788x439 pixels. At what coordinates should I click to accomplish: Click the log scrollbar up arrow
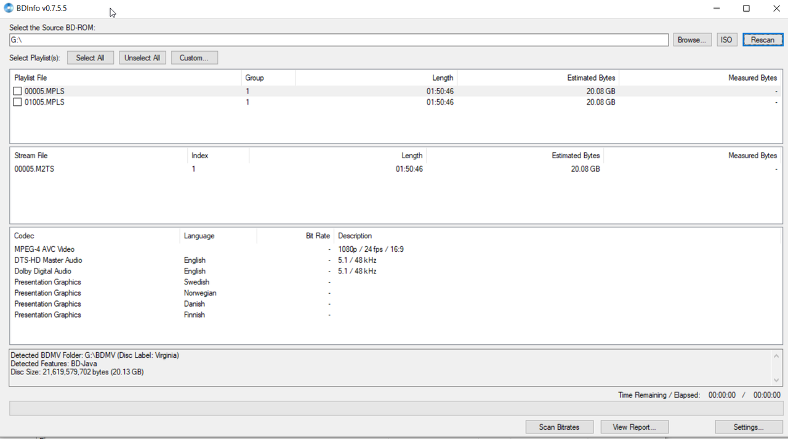(x=776, y=355)
